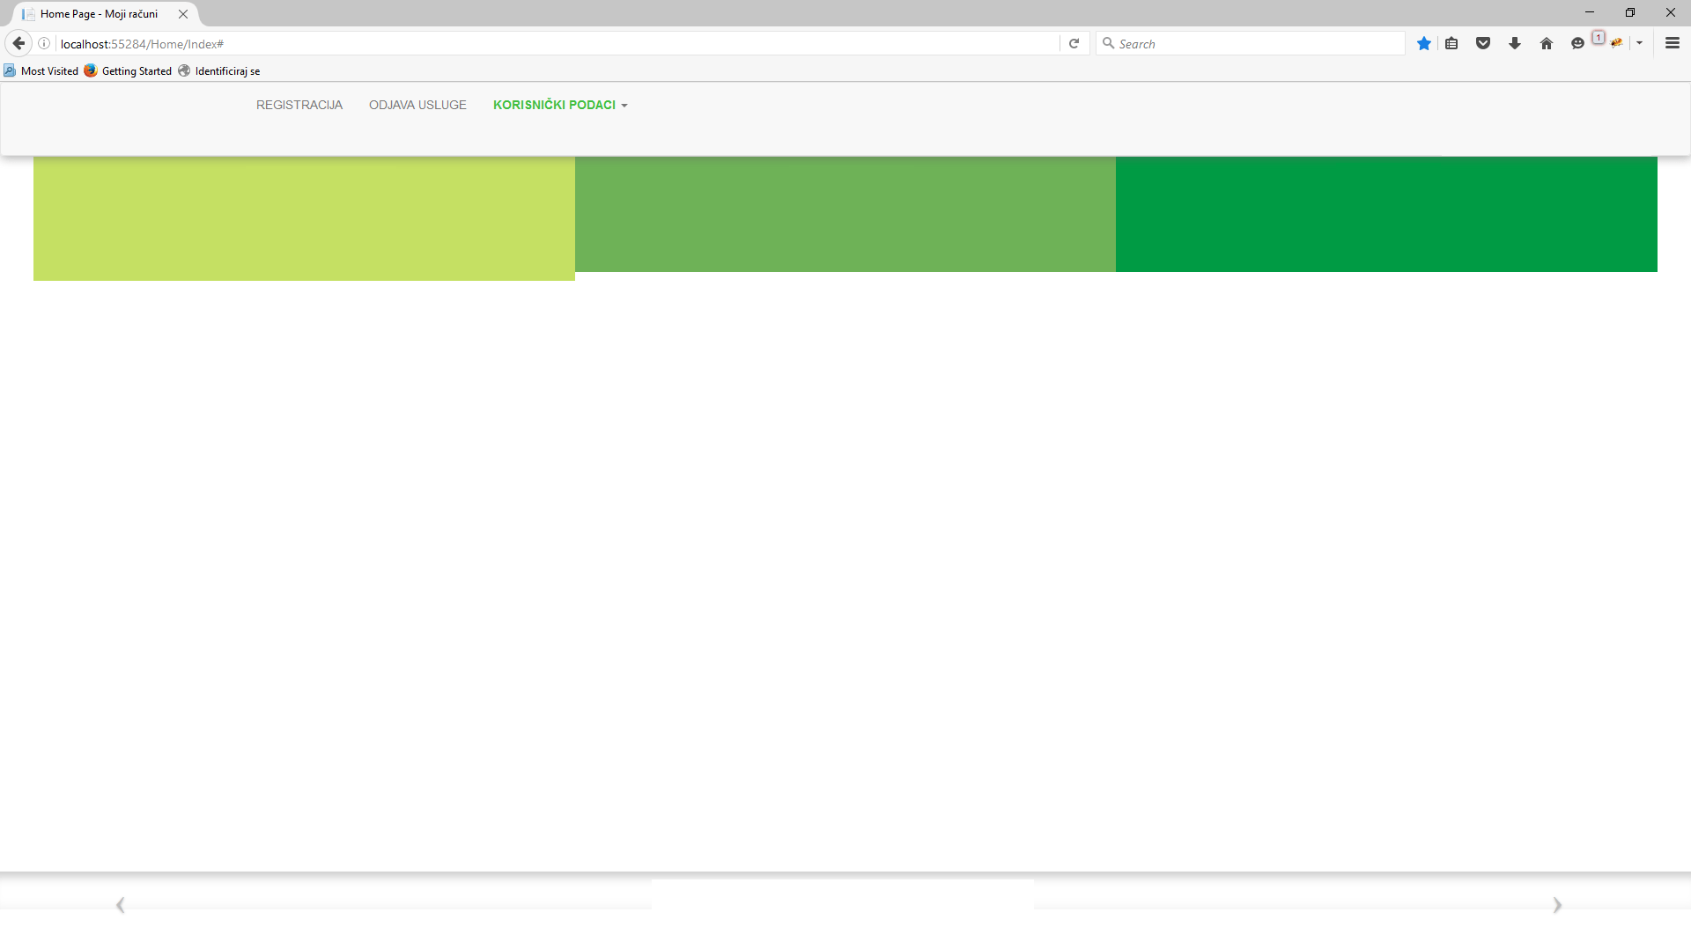Open the Firefox hamburger menu
The width and height of the screenshot is (1691, 927).
click(x=1672, y=42)
